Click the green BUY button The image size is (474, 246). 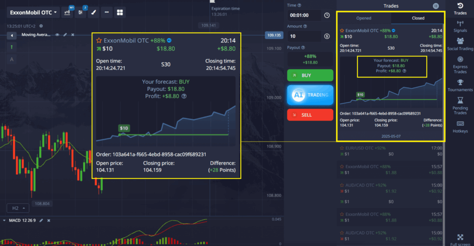(310, 75)
